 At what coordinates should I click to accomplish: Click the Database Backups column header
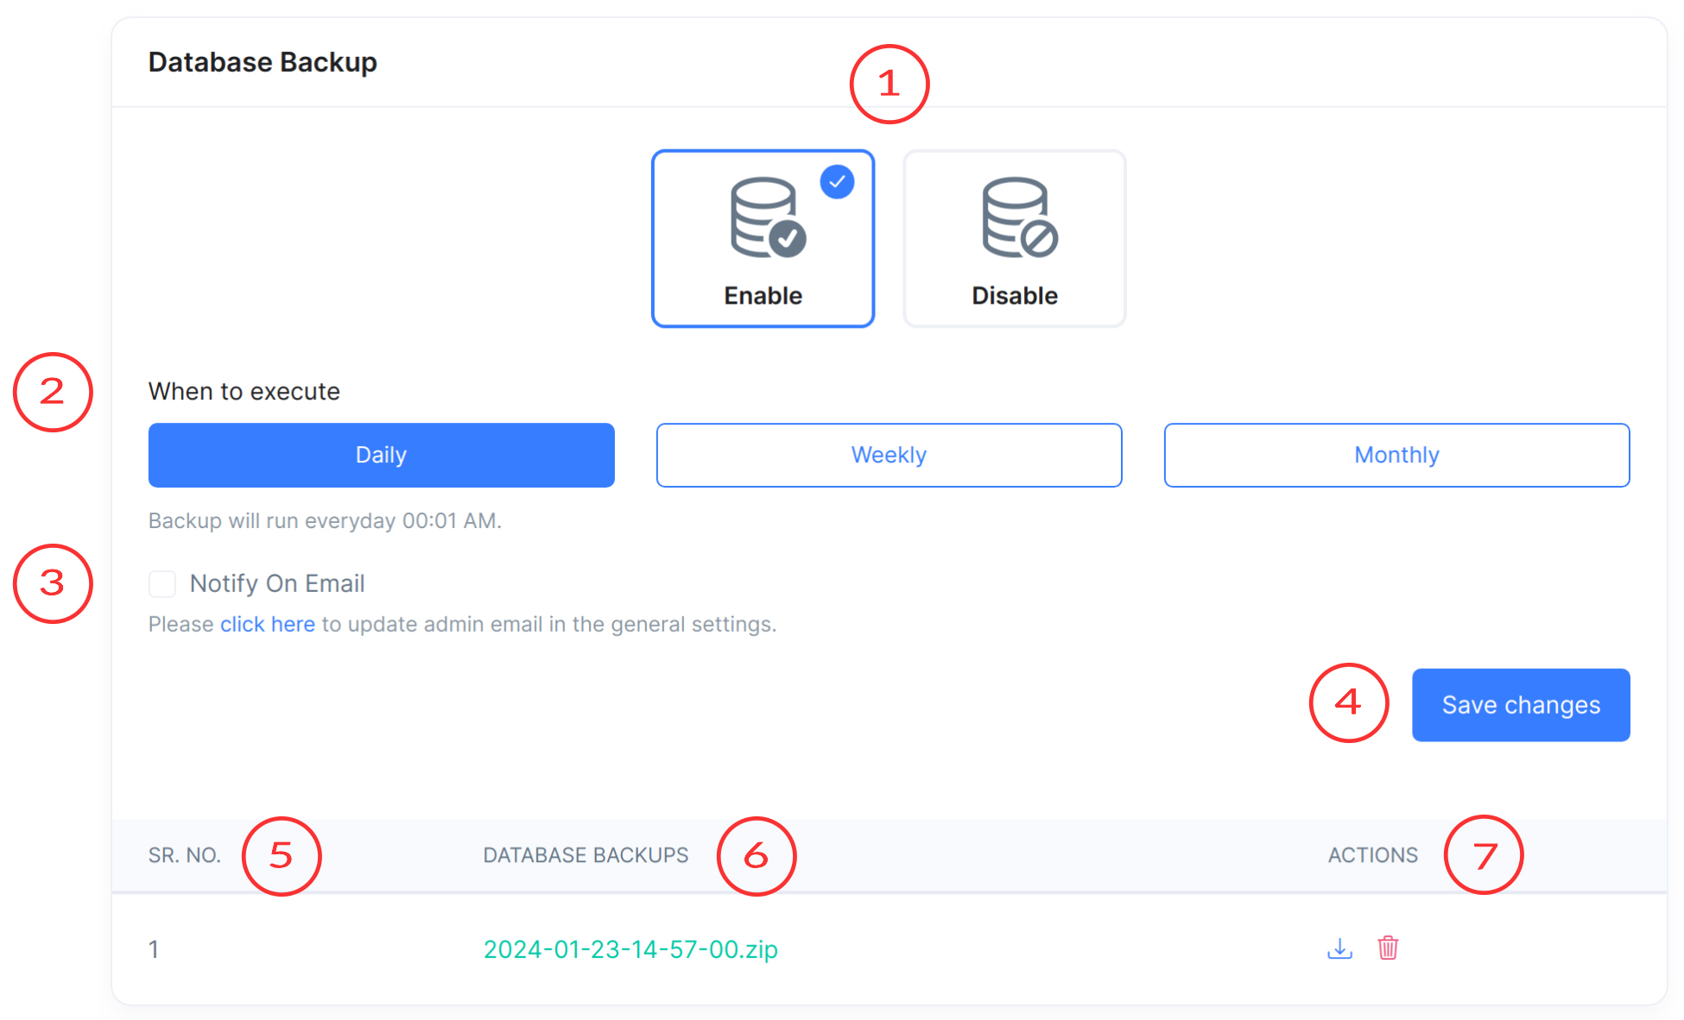[586, 855]
